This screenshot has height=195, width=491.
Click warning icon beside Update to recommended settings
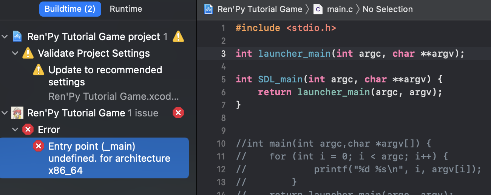click(39, 70)
